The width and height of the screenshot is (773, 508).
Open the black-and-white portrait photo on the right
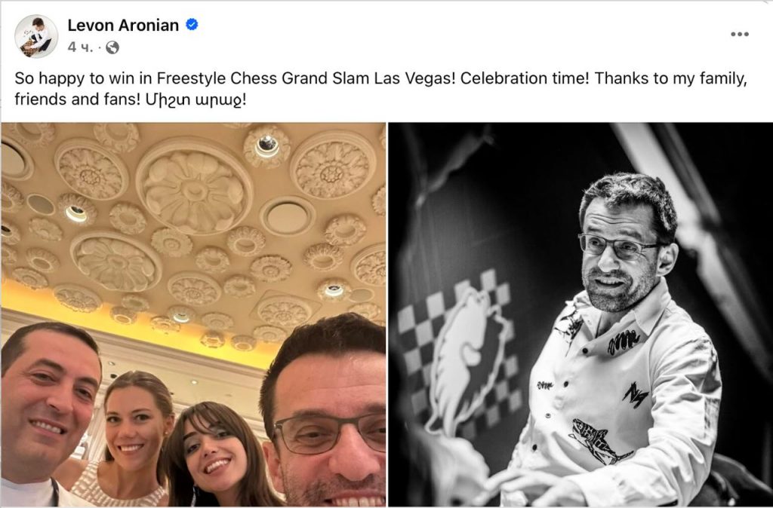click(x=581, y=314)
